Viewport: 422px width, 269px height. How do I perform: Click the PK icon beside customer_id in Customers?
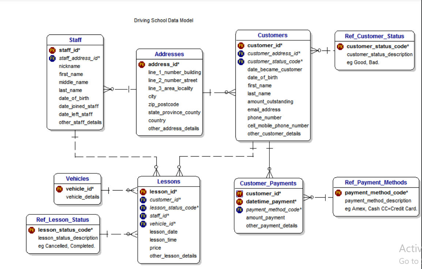coord(241,45)
